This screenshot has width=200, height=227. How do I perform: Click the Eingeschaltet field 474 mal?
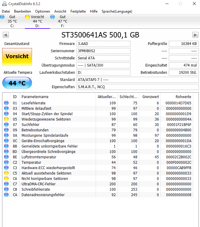point(184,65)
